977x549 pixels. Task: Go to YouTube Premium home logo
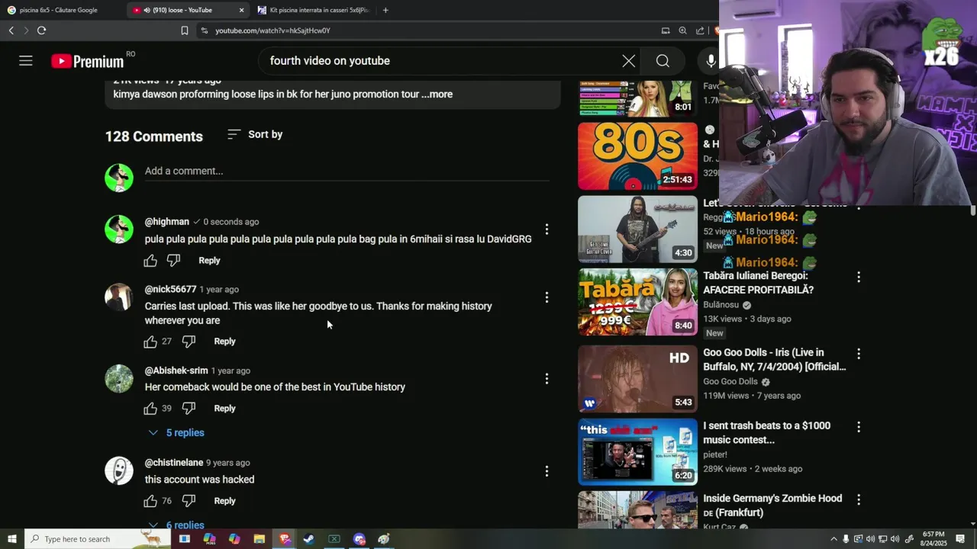[88, 61]
